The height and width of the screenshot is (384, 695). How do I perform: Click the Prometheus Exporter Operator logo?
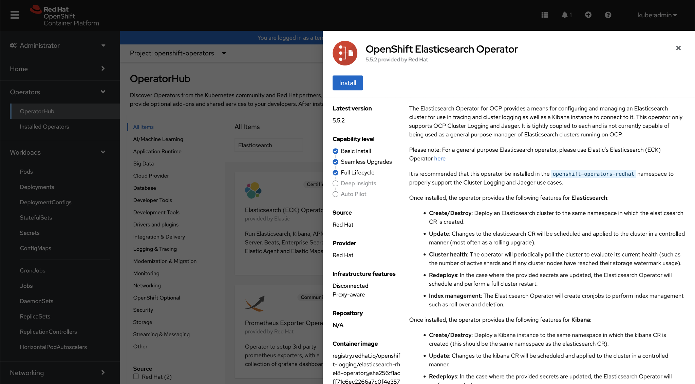click(x=255, y=303)
